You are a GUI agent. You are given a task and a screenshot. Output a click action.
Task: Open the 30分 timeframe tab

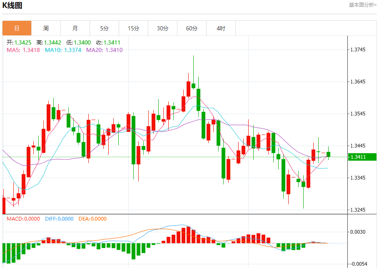coord(163,28)
